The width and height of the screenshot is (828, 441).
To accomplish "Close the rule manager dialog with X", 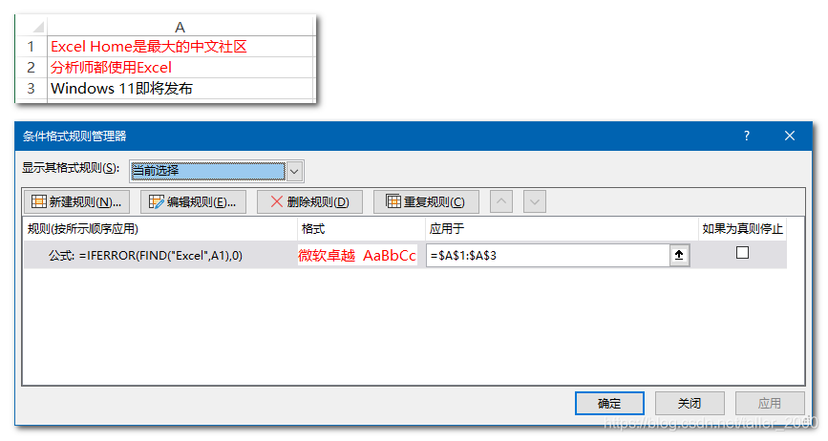I will click(790, 136).
